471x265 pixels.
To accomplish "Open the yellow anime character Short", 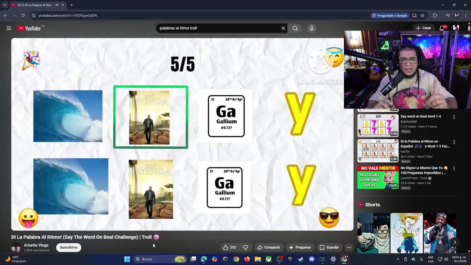I will (x=407, y=233).
